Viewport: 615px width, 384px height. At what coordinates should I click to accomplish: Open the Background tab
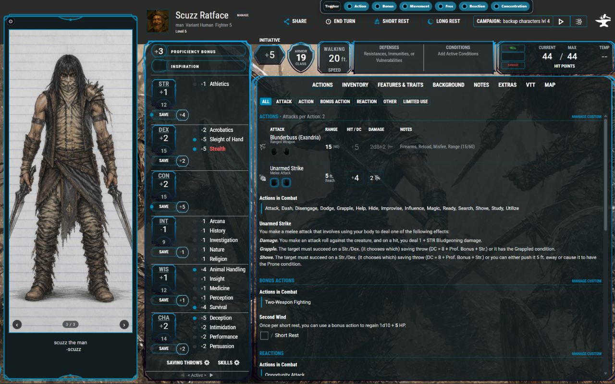(448, 85)
